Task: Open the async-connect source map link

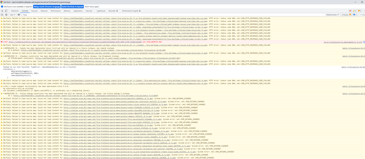Action: (x=111, y=128)
